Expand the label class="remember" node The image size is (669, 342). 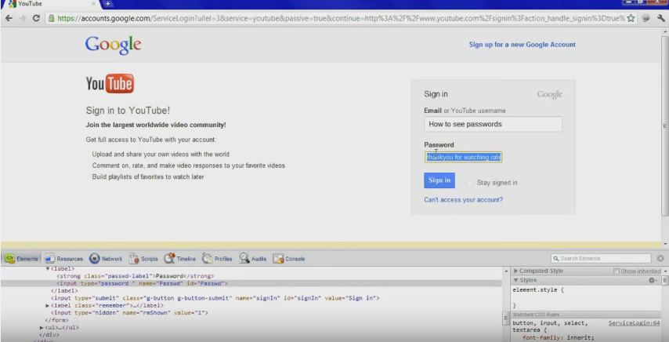[x=47, y=306]
